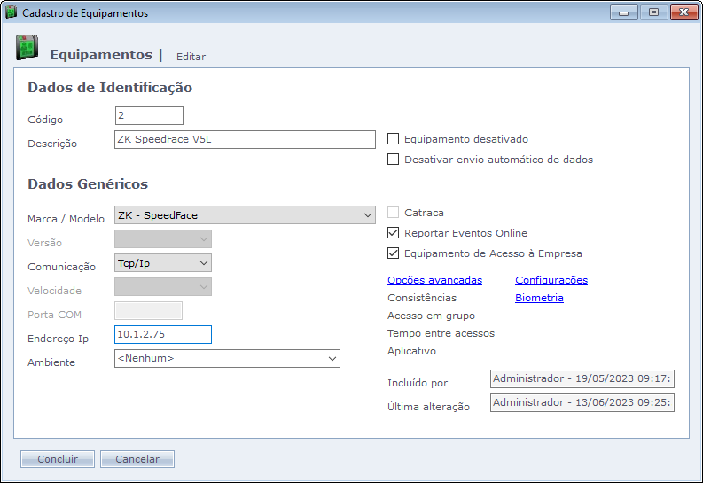Check the Equipamento desativado checkbox
The width and height of the screenshot is (703, 483).
pos(394,139)
